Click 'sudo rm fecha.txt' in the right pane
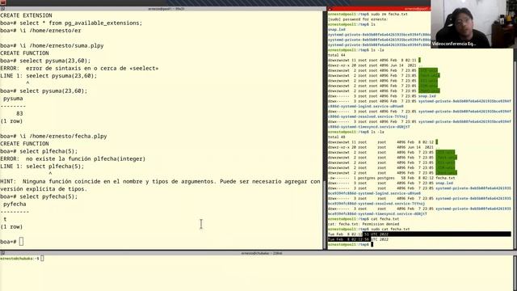The height and width of the screenshot is (291, 517). tap(389, 15)
